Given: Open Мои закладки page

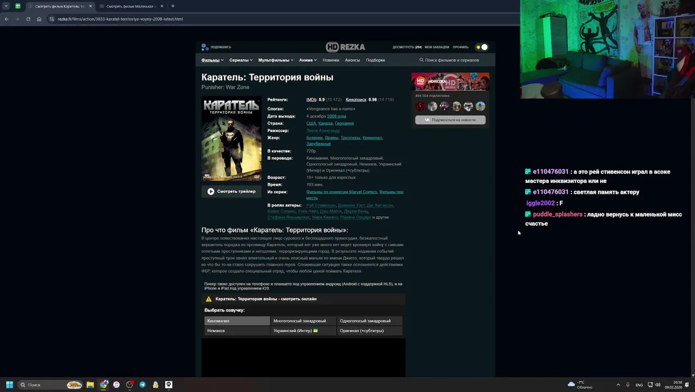Looking at the screenshot, I should tap(437, 47).
